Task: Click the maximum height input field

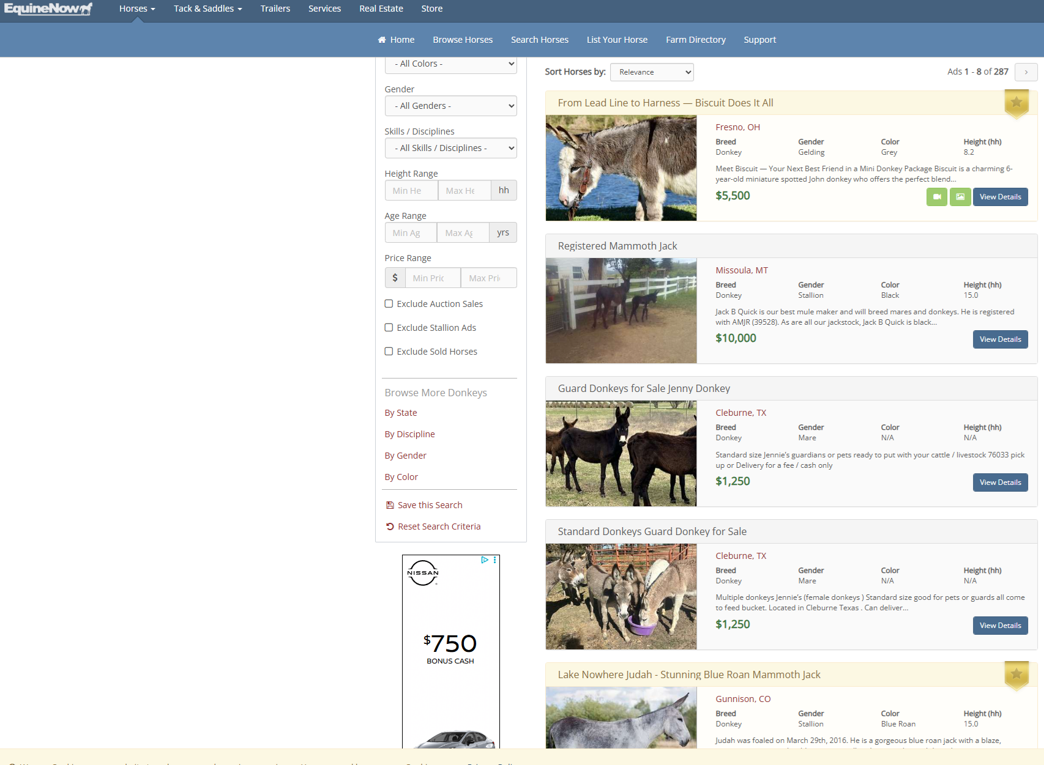Action: click(x=464, y=190)
